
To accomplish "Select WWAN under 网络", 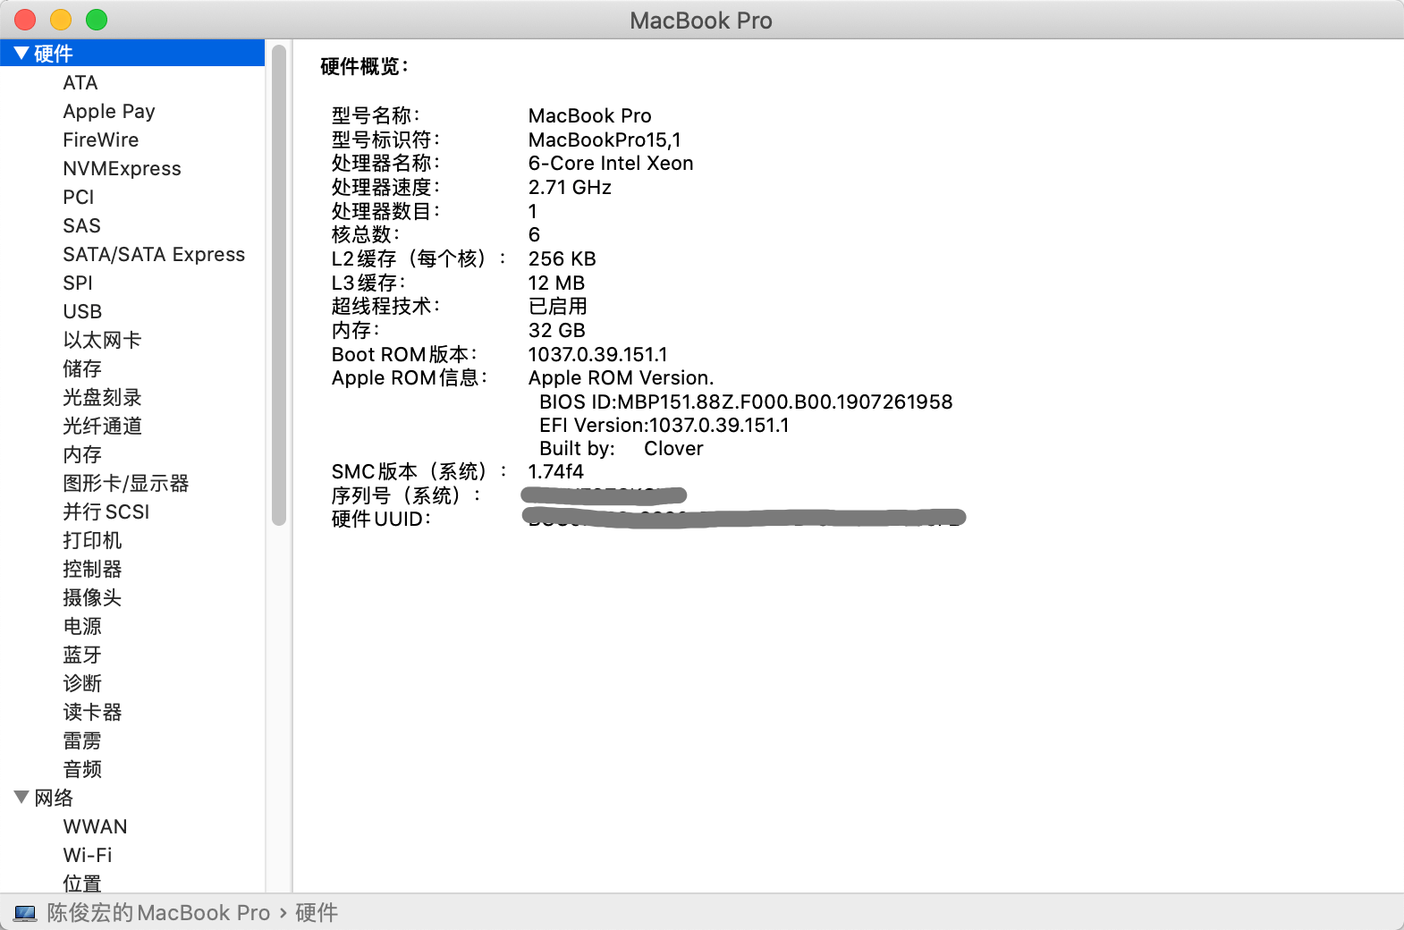I will [95, 826].
